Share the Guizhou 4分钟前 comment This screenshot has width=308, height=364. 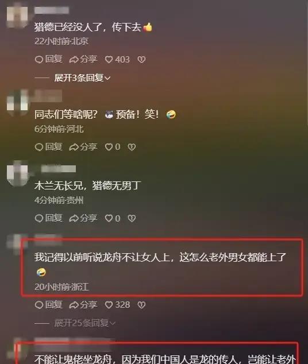[83, 218]
